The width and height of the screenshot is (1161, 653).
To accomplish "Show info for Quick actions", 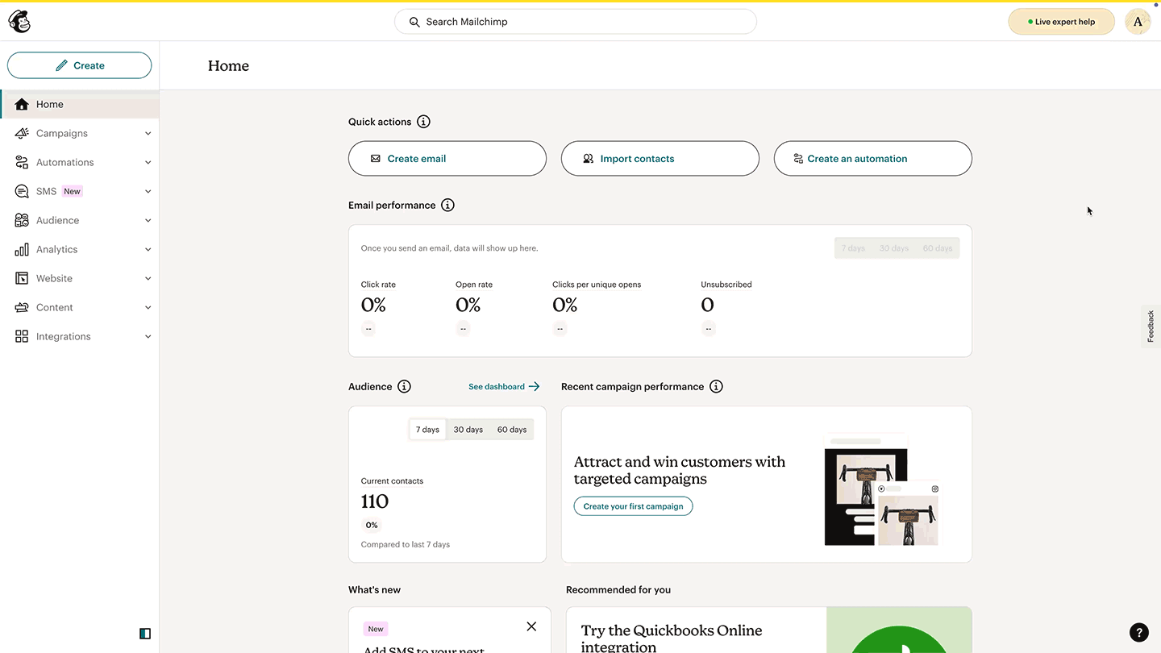I will point(423,122).
